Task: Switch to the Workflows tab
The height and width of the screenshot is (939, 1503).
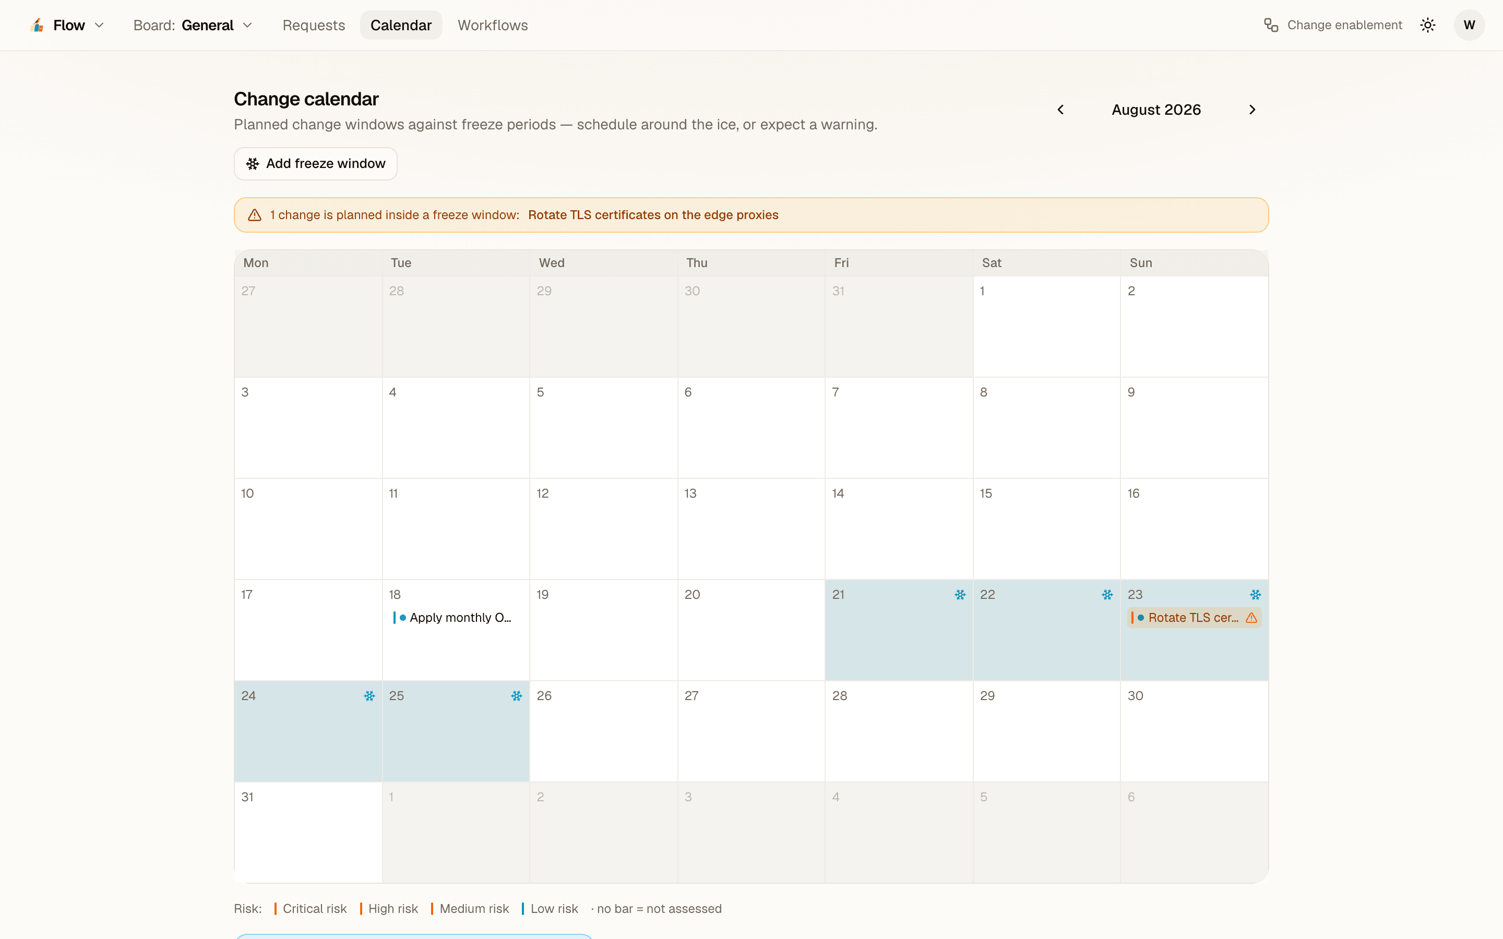Action: point(493,26)
